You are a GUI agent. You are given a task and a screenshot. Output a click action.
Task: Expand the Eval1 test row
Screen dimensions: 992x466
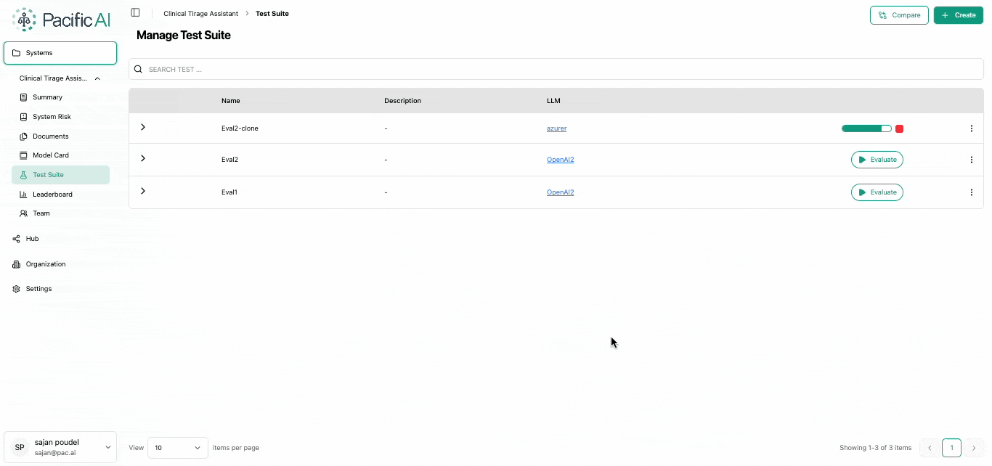[x=143, y=191]
